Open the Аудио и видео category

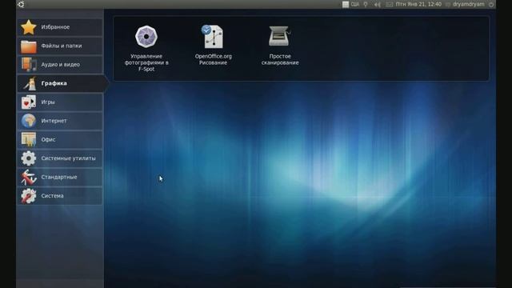pos(60,65)
